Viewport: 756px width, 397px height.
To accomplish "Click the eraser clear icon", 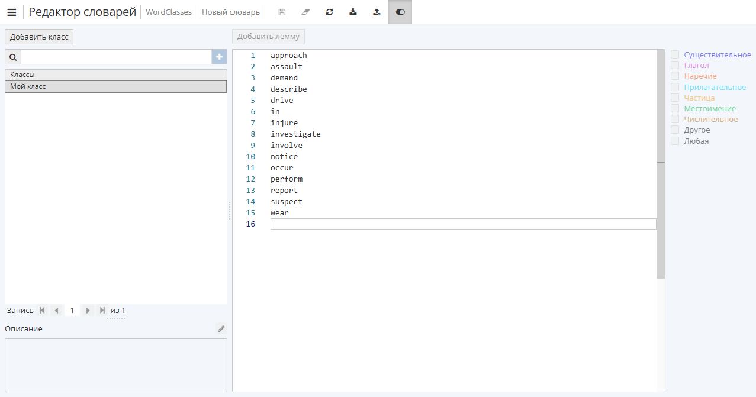I will click(305, 12).
